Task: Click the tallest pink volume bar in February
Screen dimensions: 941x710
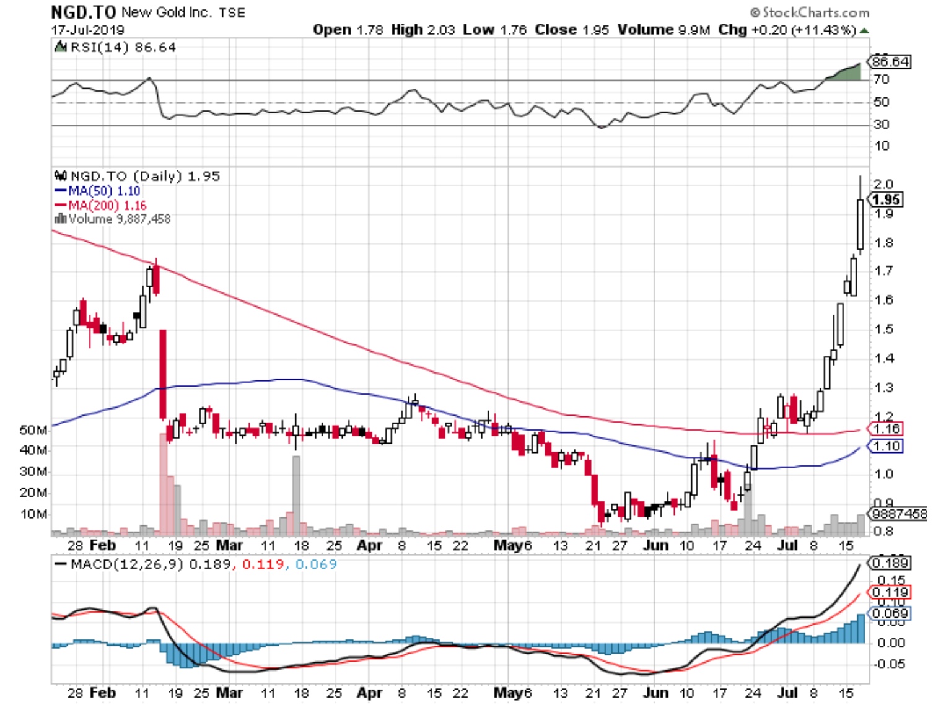Action: coord(164,484)
